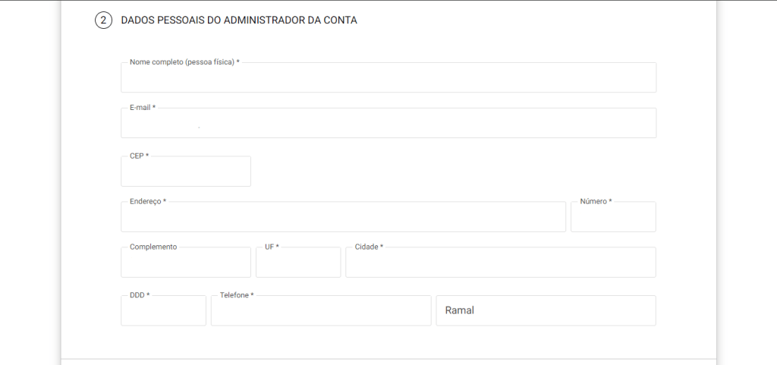Screen dimensions: 777x365
Task: Focus the DDD area code field
Action: pos(163,312)
